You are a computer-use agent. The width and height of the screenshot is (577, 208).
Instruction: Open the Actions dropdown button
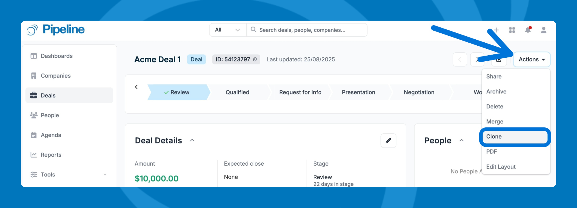[x=531, y=60]
